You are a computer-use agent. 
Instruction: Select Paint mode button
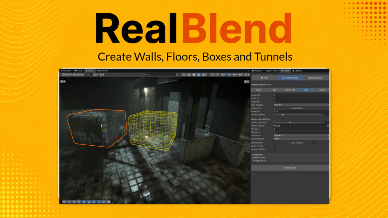pyautogui.click(x=264, y=78)
